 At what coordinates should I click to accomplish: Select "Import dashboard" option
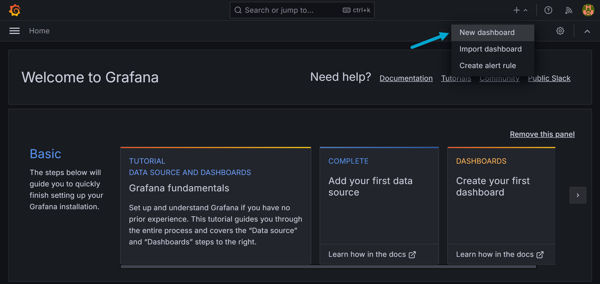(490, 49)
